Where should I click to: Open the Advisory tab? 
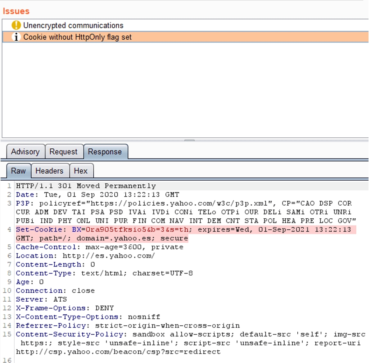(x=25, y=152)
